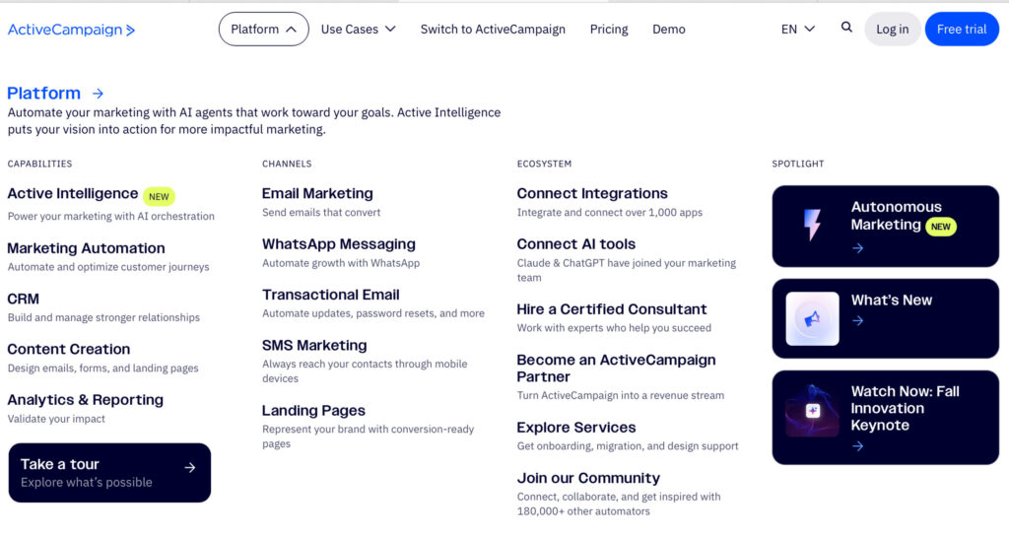The width and height of the screenshot is (1009, 537).
Task: Click arrow under Fall Innovation Keynote
Action: click(858, 446)
